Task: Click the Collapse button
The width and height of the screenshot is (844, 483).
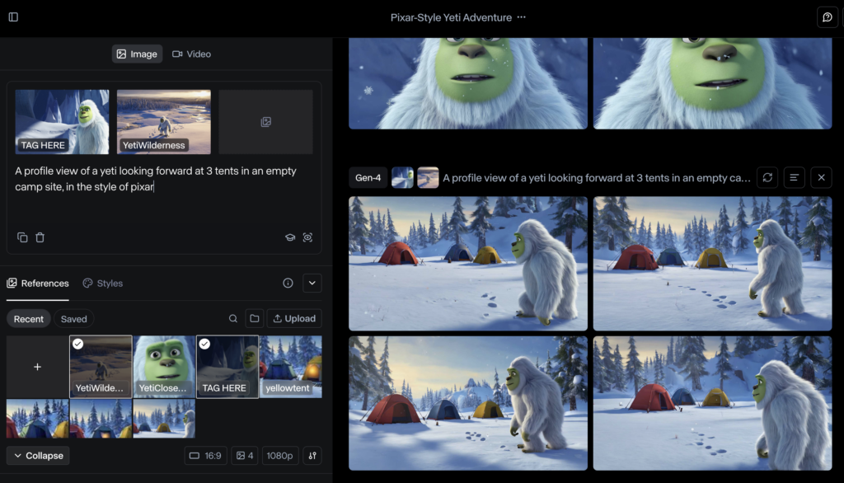Action: point(38,456)
